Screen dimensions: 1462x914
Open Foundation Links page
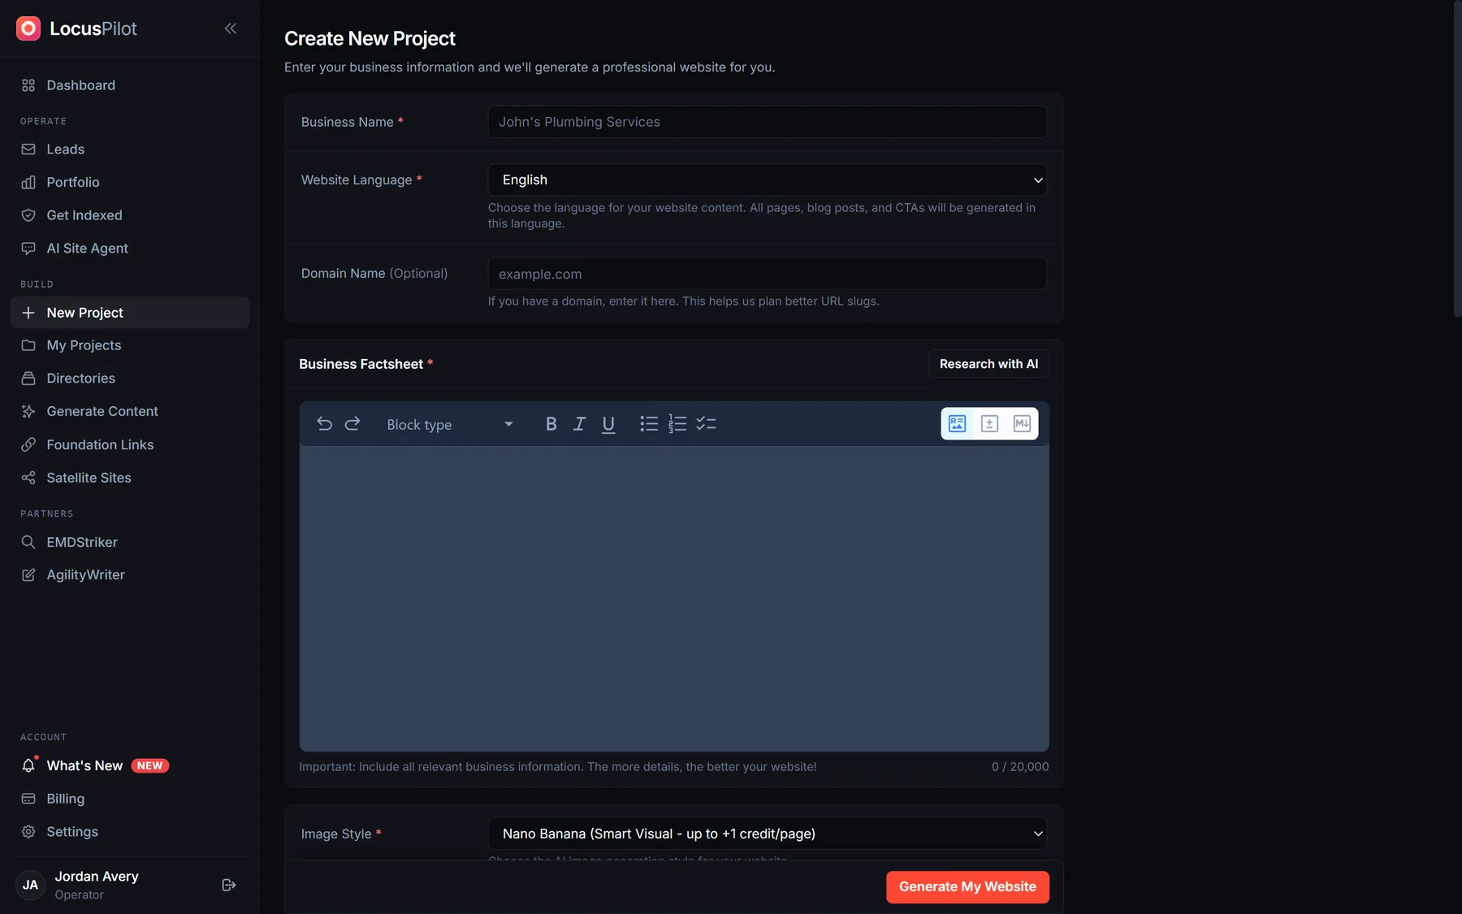click(x=130, y=444)
